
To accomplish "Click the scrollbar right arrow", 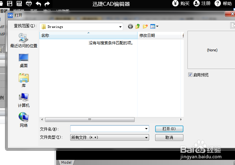I will (x=181, y=119).
